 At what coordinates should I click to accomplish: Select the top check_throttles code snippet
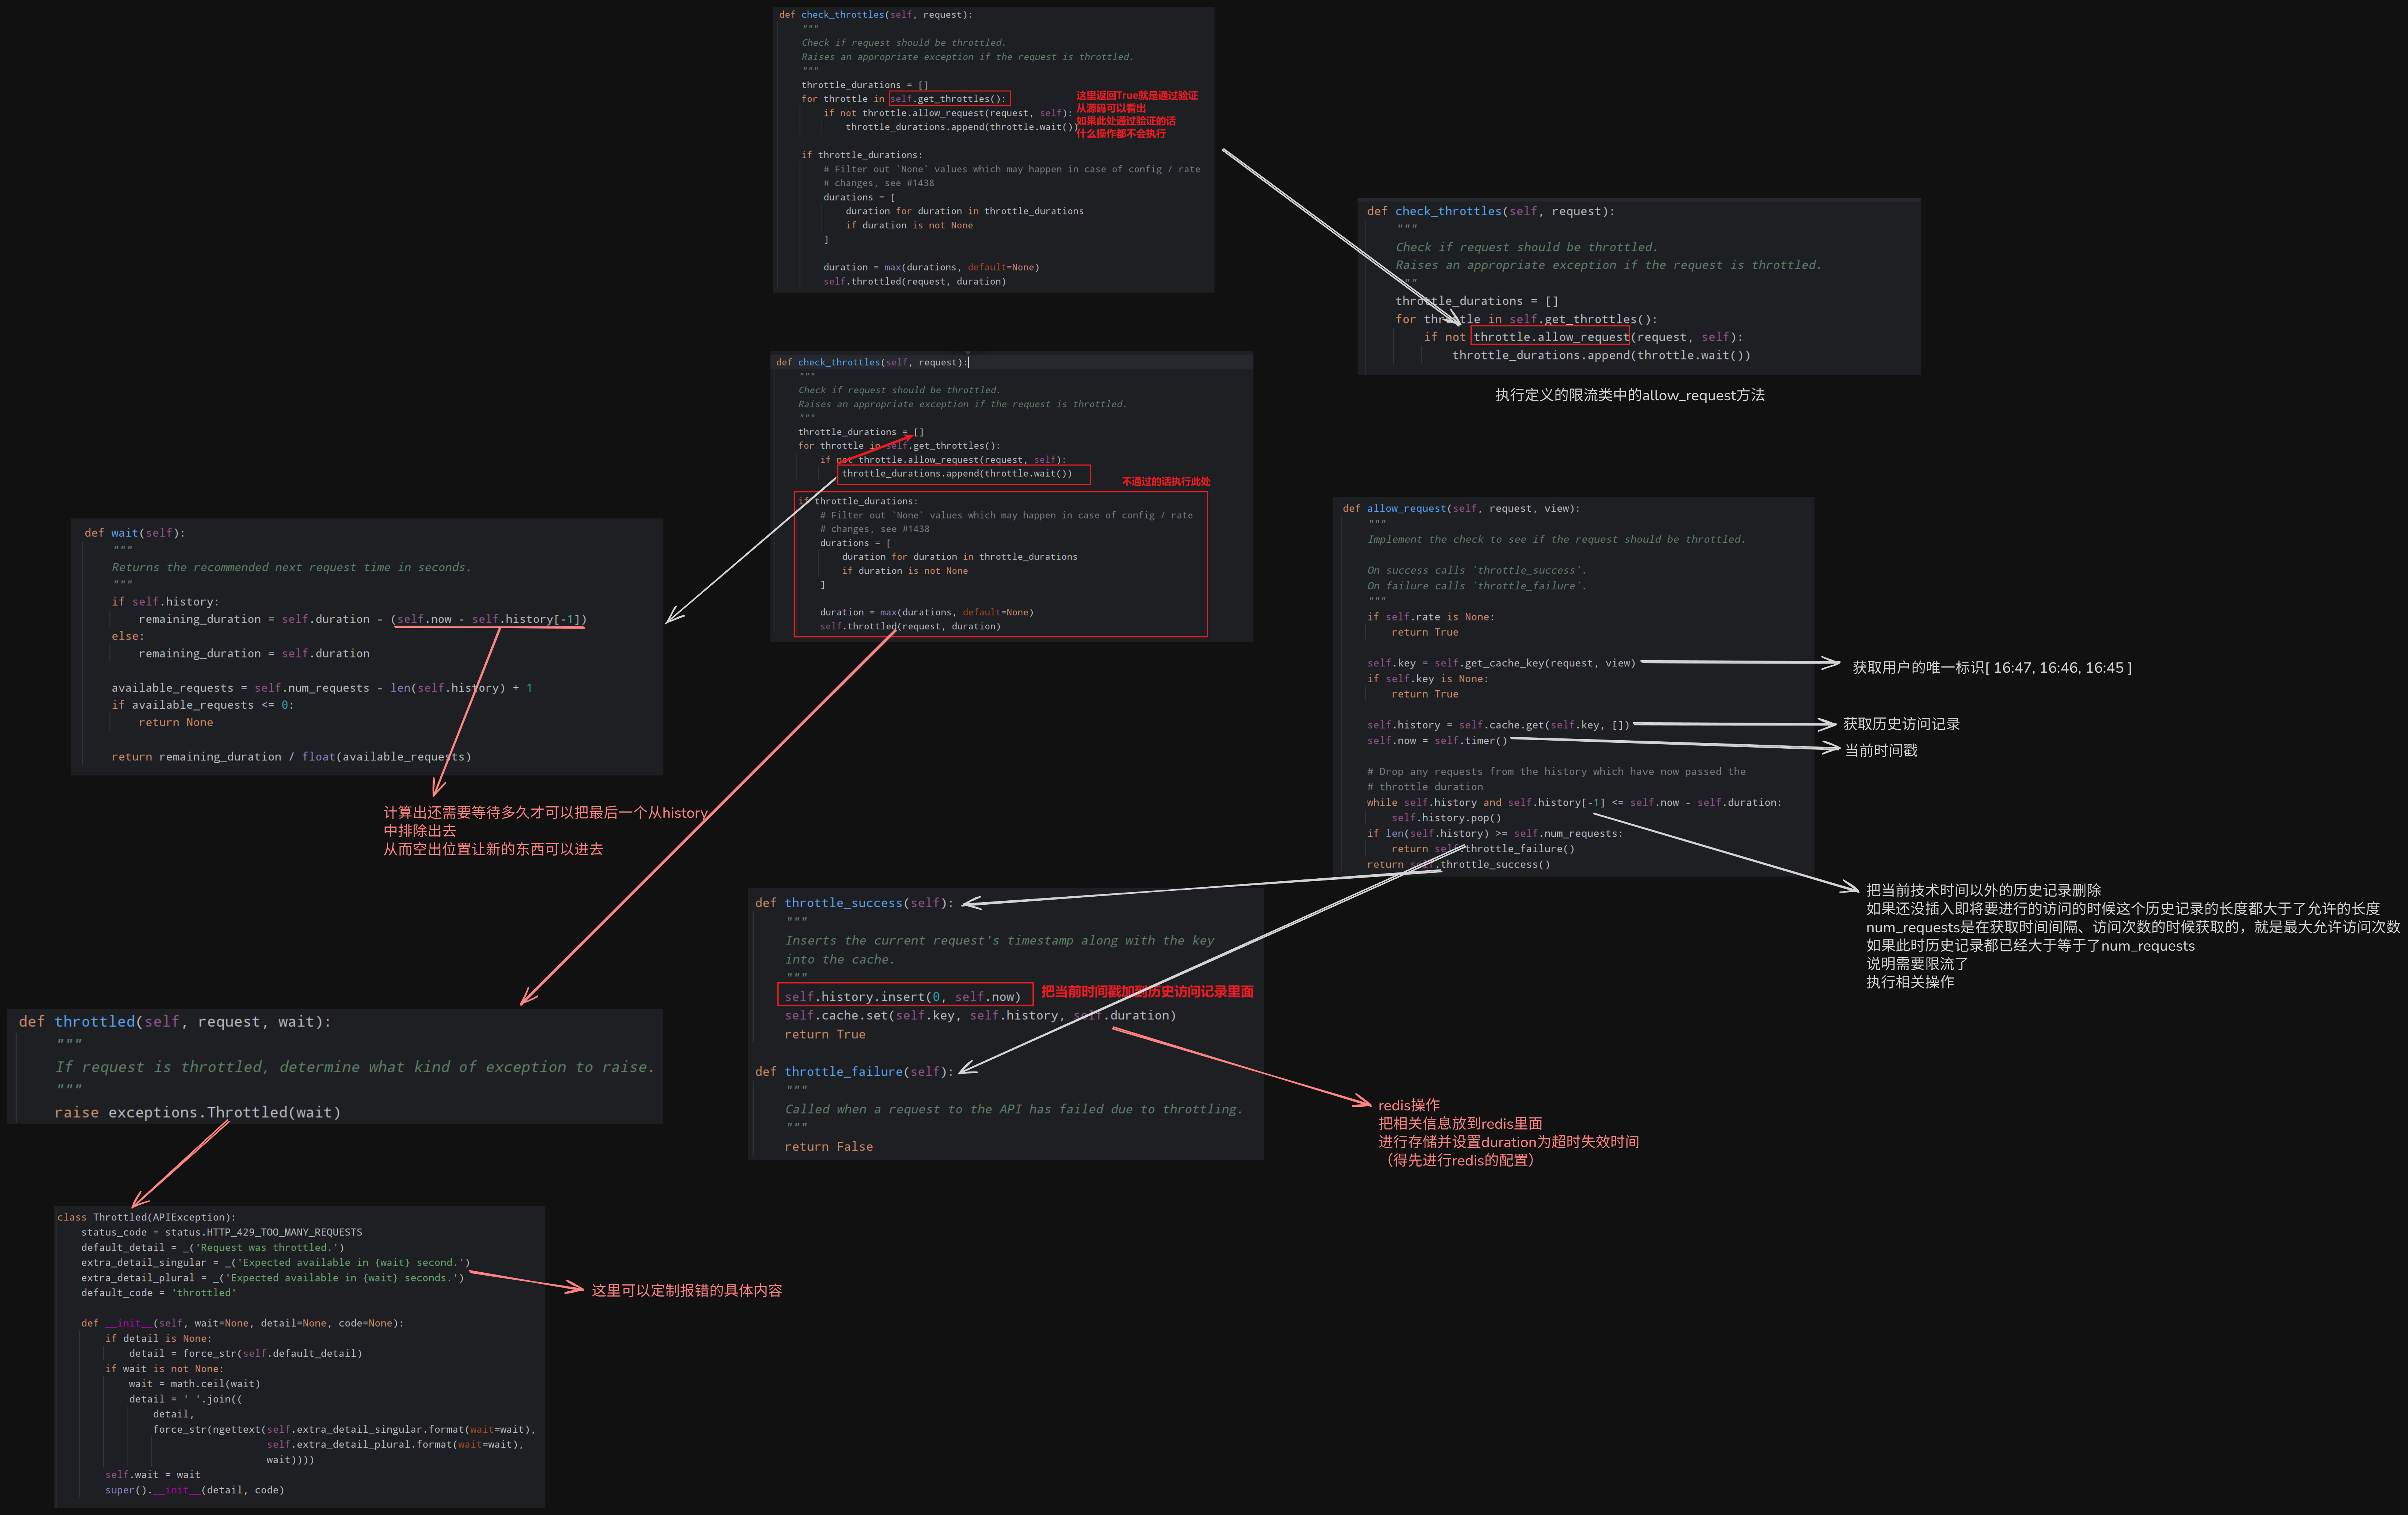[x=994, y=150]
